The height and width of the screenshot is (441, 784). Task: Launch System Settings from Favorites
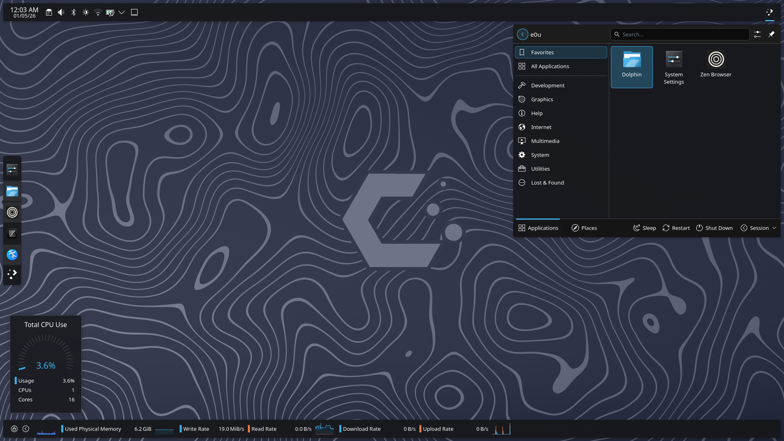(674, 67)
